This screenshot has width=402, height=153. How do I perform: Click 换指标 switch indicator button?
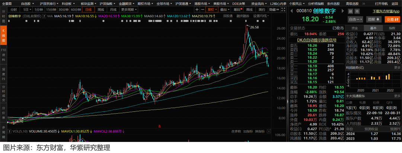259,131
